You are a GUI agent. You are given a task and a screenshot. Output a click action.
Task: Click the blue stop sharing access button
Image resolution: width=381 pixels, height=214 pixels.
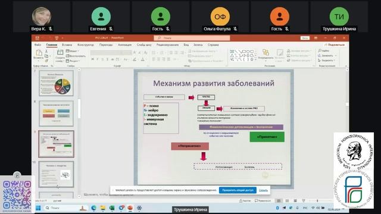(238, 190)
